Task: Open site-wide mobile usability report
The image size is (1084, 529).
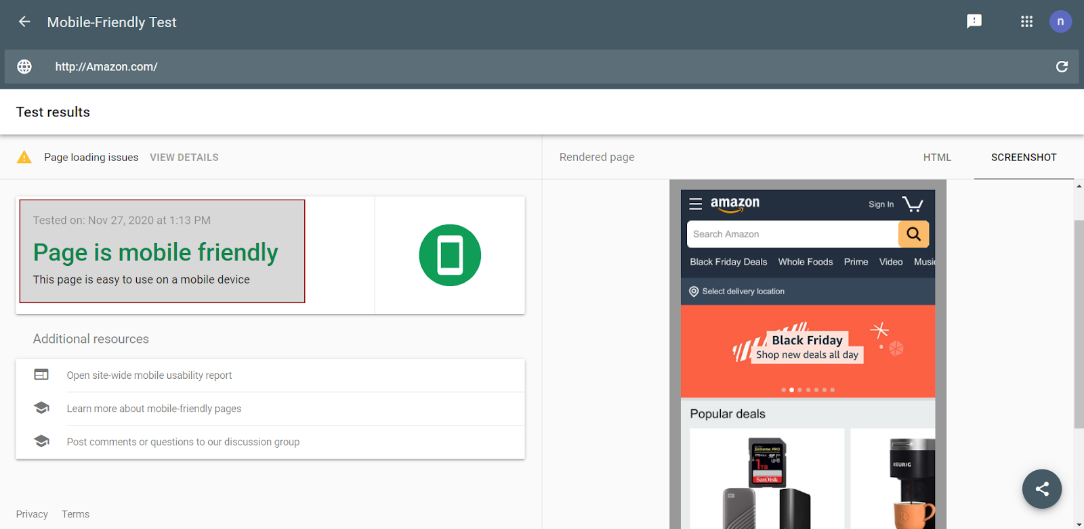Action: click(149, 375)
